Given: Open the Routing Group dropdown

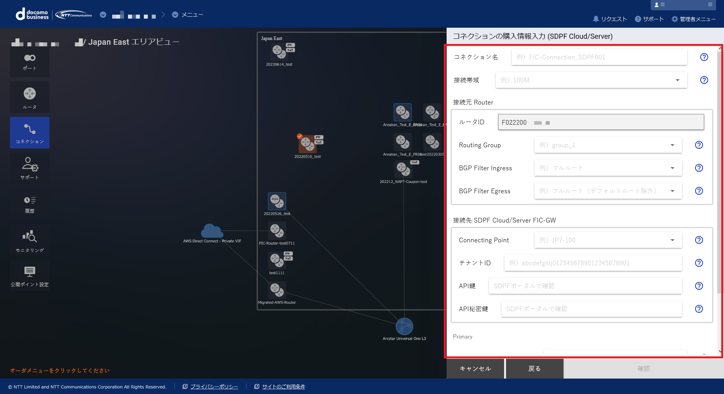Looking at the screenshot, I should [608, 145].
